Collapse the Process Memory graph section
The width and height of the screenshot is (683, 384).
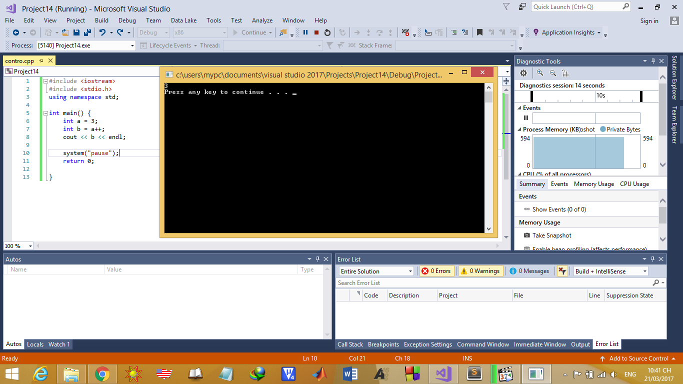[x=519, y=129]
